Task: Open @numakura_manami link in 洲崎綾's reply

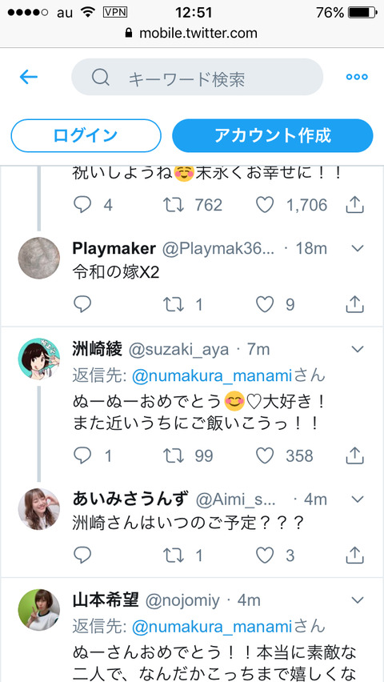Action: click(x=212, y=375)
